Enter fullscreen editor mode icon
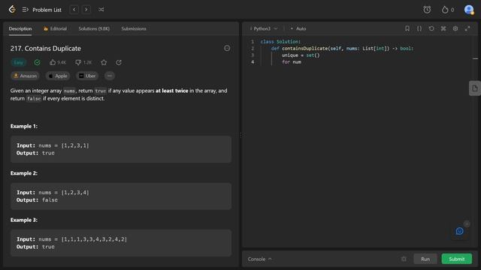The height and width of the screenshot is (270, 481). click(x=467, y=28)
